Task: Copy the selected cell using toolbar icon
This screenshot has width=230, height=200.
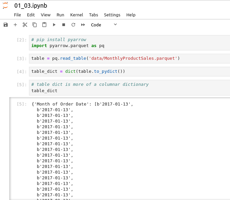Action: point(34,25)
